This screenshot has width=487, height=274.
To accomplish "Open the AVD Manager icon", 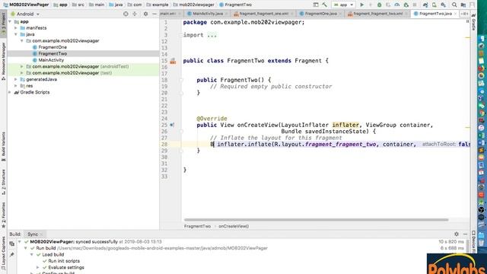I will (x=434, y=5).
